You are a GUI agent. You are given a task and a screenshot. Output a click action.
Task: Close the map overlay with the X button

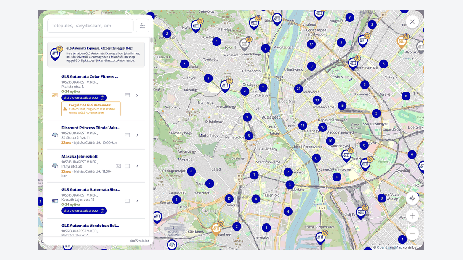tap(412, 22)
